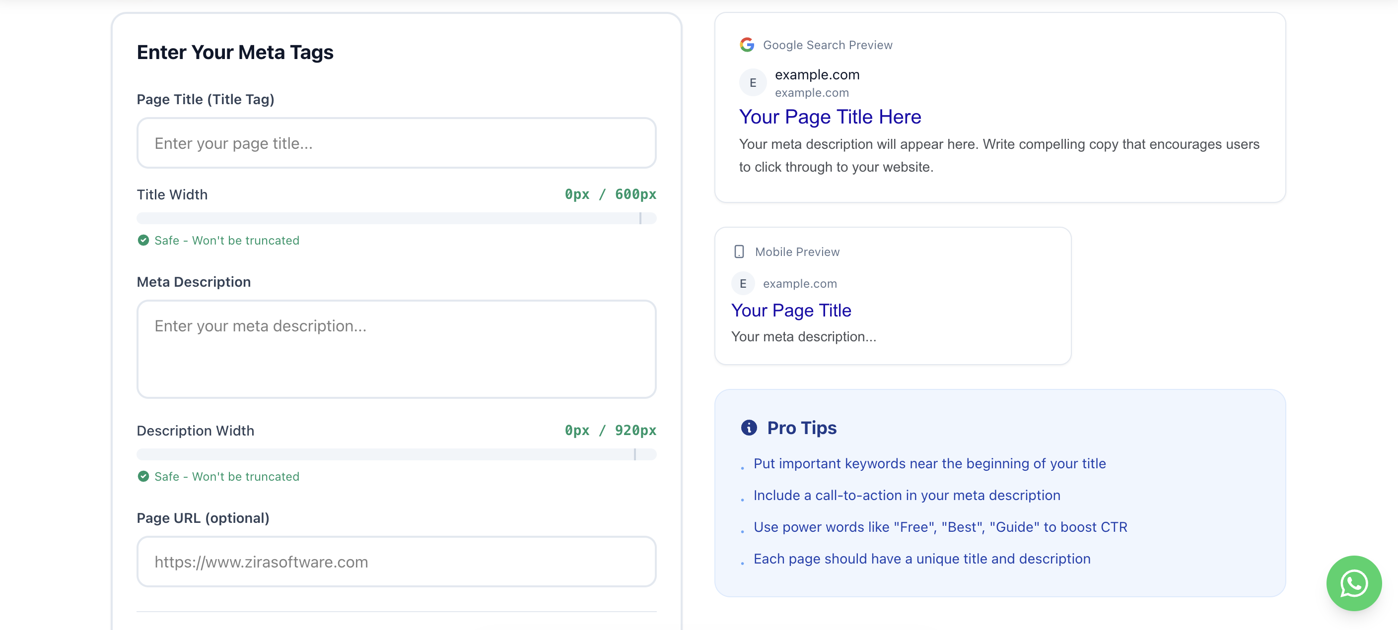The width and height of the screenshot is (1398, 630).
Task: Click the mobile phone icon in Mobile Preview
Action: (739, 251)
